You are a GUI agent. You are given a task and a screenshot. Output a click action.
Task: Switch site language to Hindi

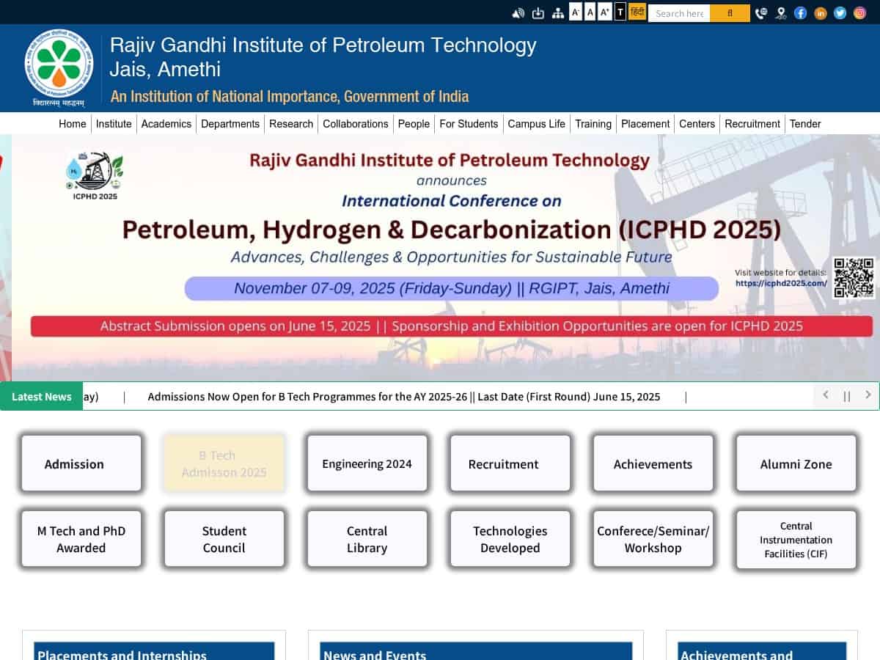pyautogui.click(x=637, y=12)
